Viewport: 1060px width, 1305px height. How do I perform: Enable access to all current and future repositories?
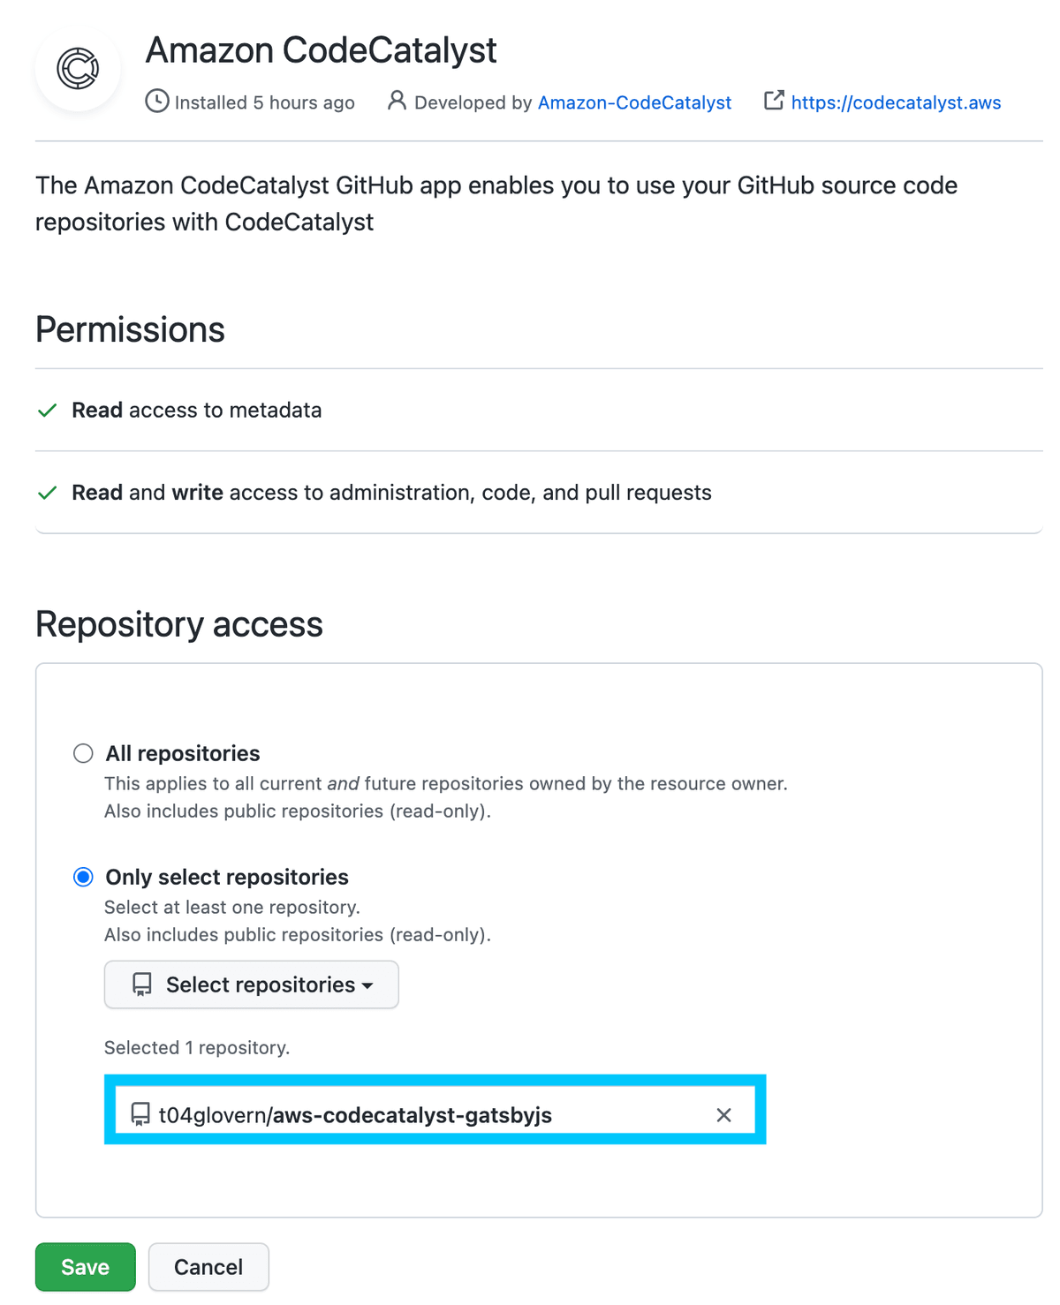(x=83, y=753)
